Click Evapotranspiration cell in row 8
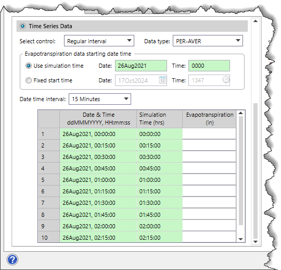The image size is (281, 270). (x=209, y=214)
